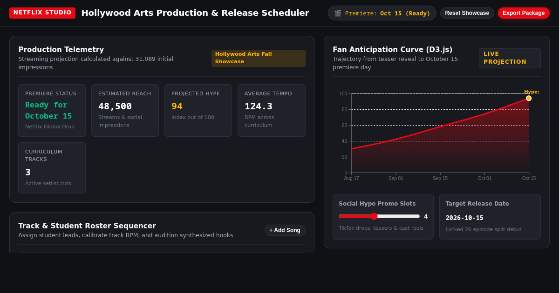Click the Hype endpoint marker on the curve

click(x=529, y=98)
